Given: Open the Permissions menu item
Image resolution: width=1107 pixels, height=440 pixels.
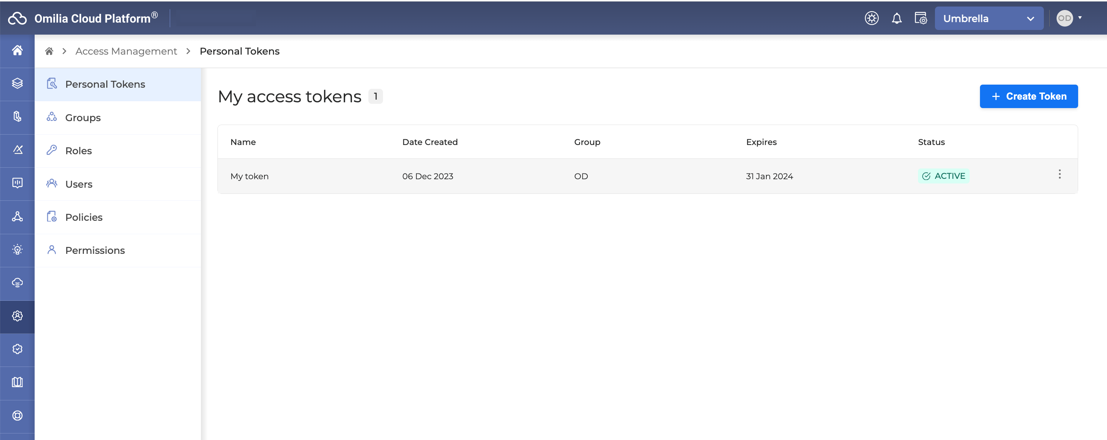Looking at the screenshot, I should [95, 250].
